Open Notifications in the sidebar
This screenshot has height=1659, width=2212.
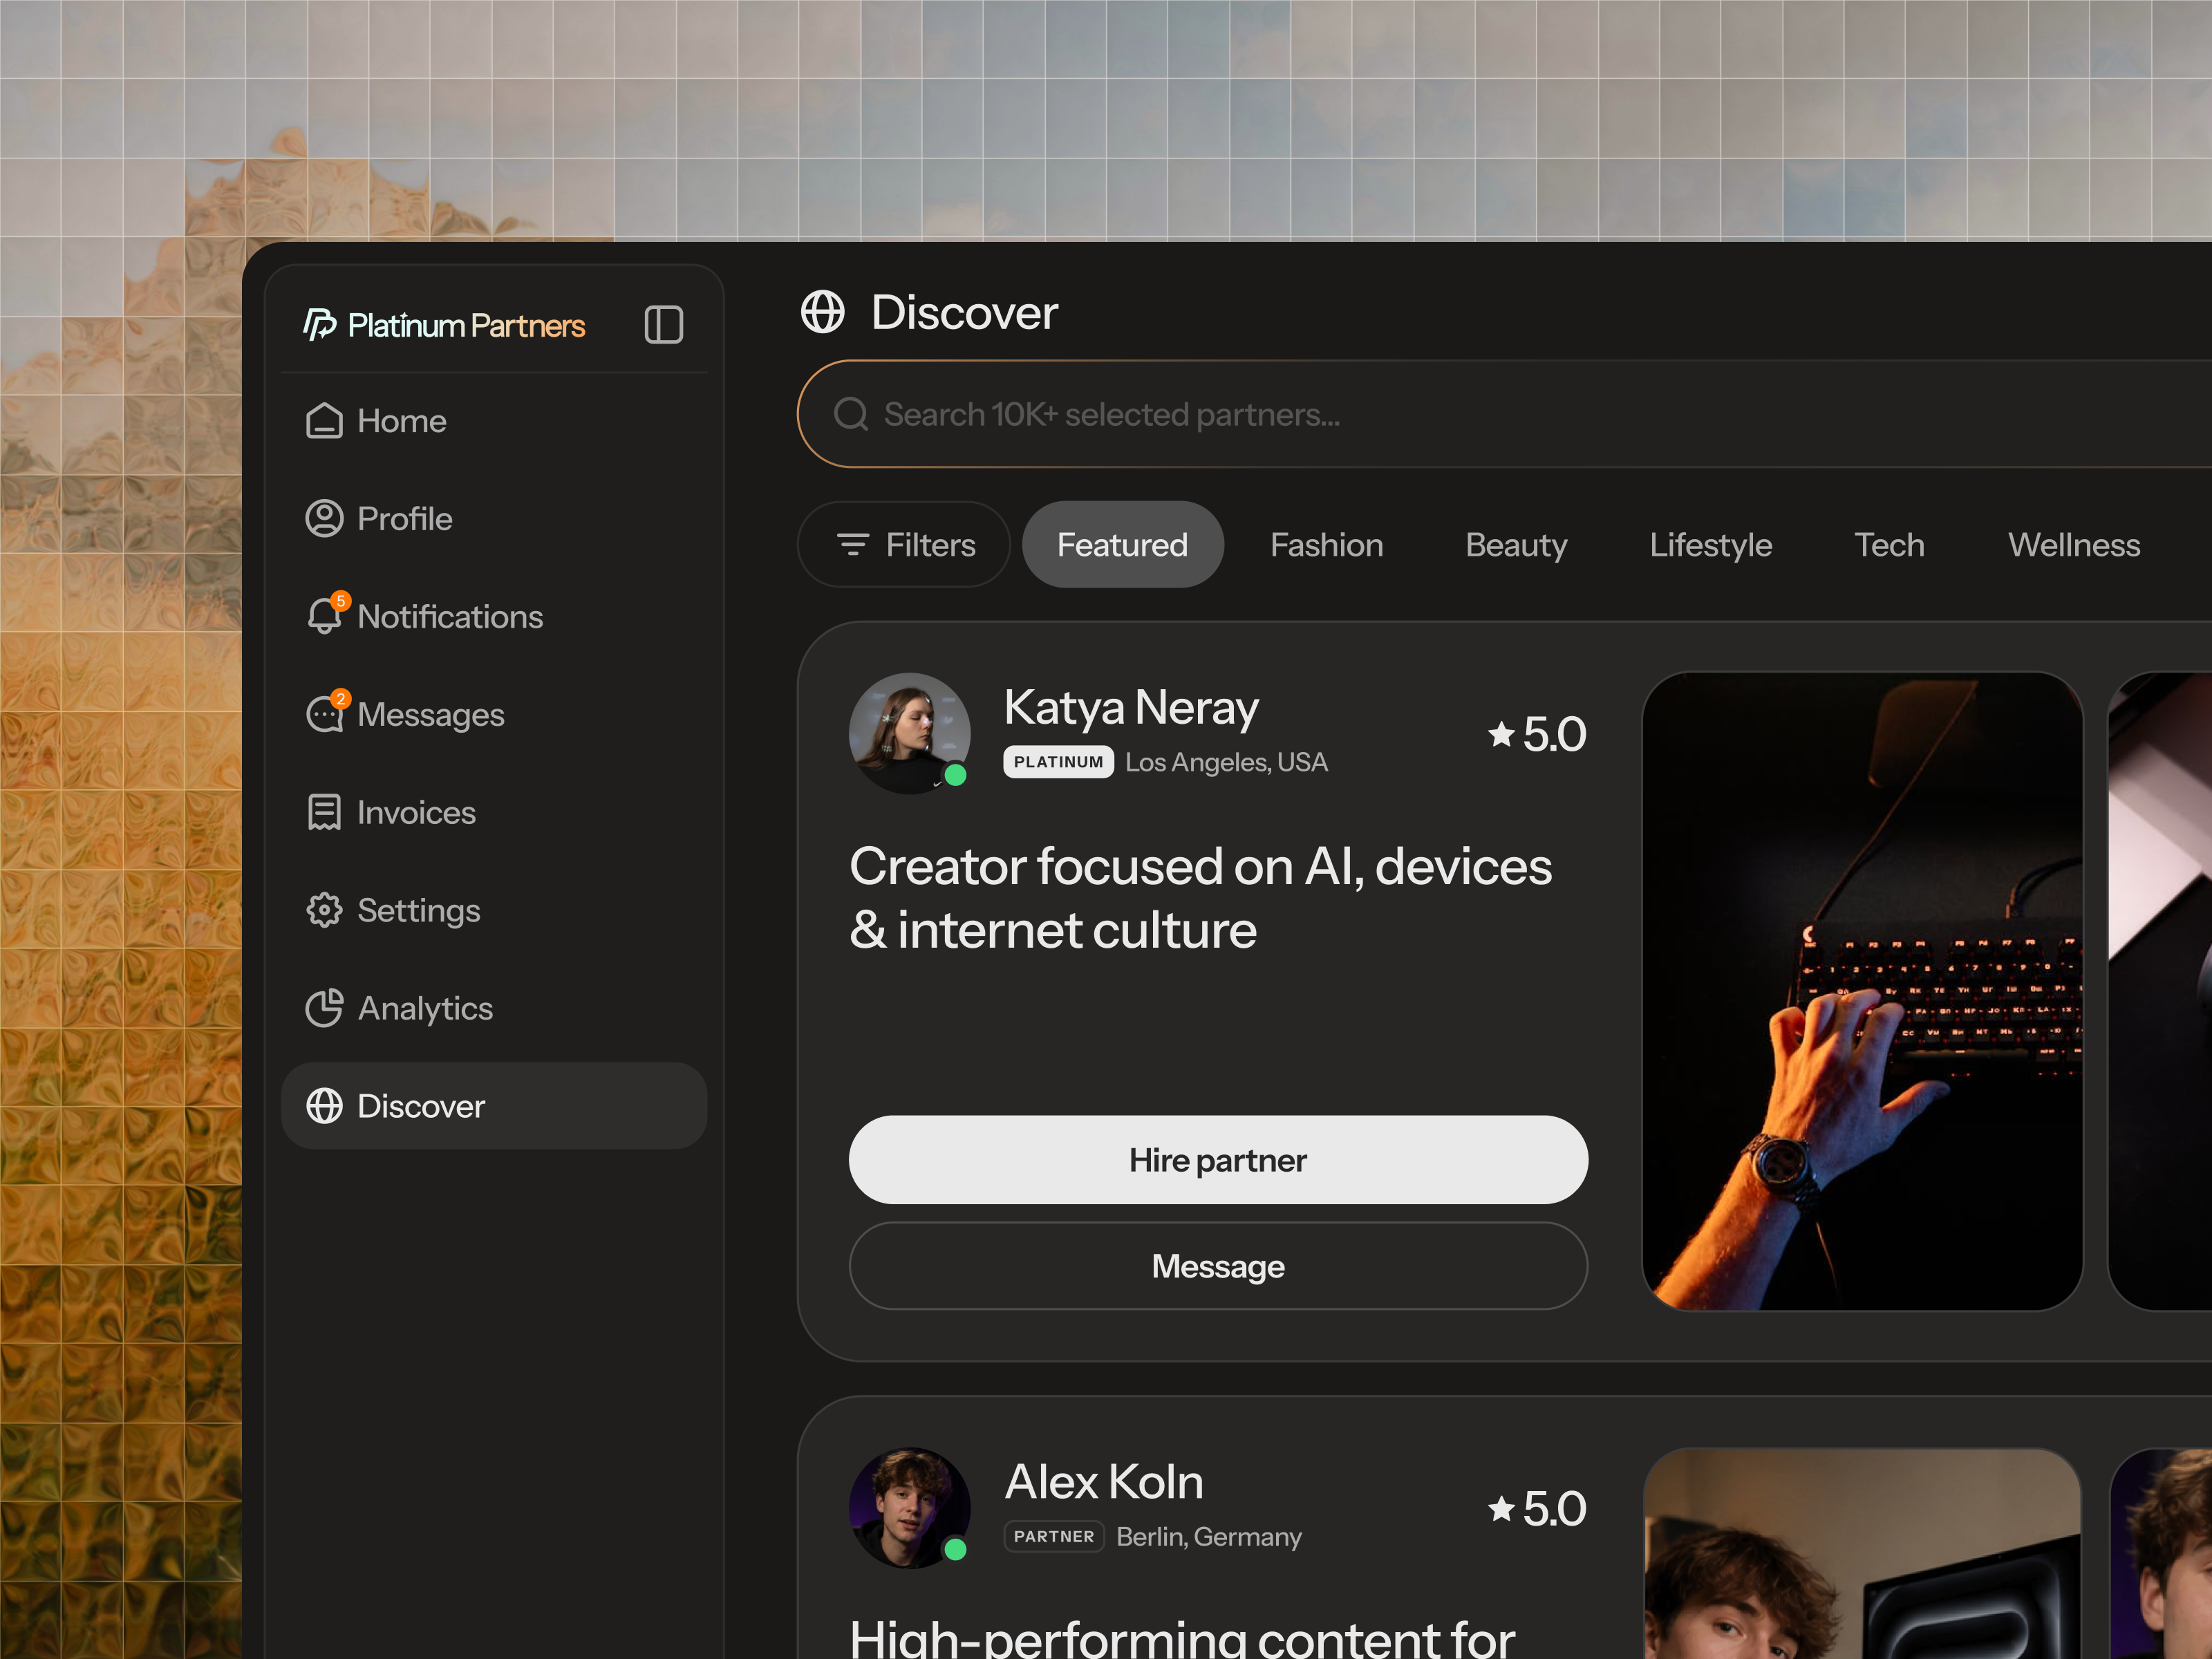(494, 616)
